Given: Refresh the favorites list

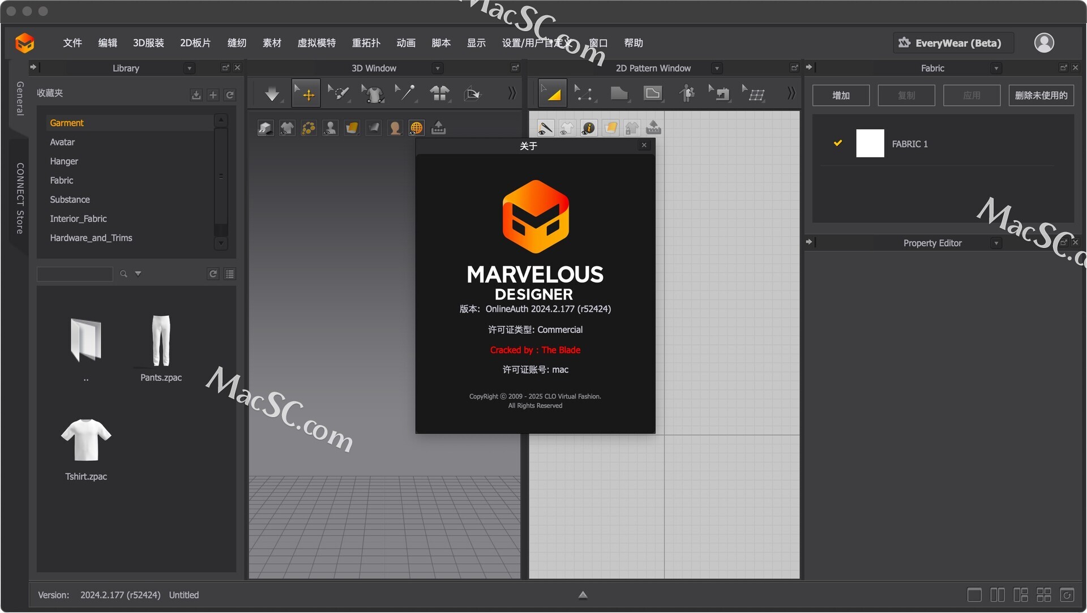Looking at the screenshot, I should (230, 95).
